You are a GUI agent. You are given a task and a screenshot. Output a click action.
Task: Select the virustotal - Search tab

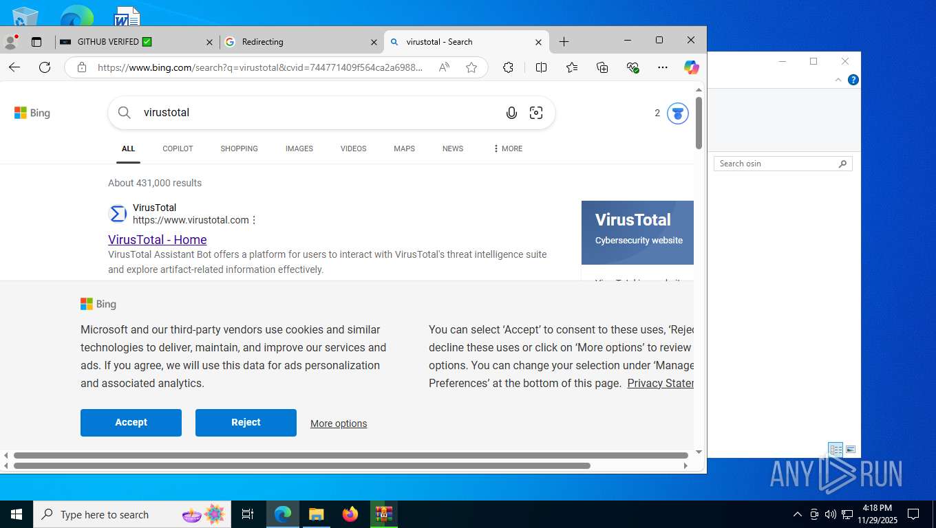(466, 42)
